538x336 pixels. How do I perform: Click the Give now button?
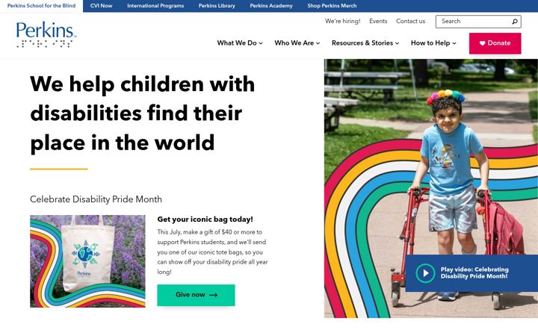[197, 295]
